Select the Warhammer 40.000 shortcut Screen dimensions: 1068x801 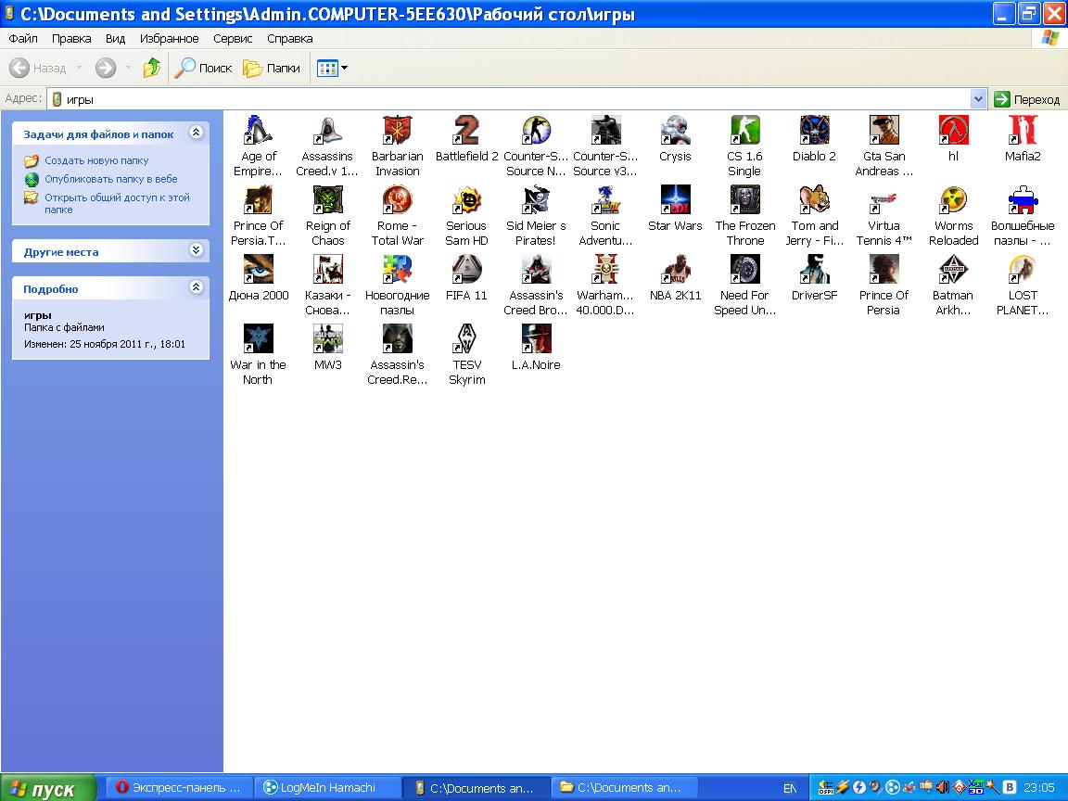(605, 269)
